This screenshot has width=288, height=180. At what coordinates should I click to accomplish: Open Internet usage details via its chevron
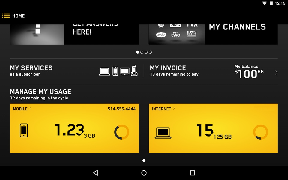tap(174, 109)
